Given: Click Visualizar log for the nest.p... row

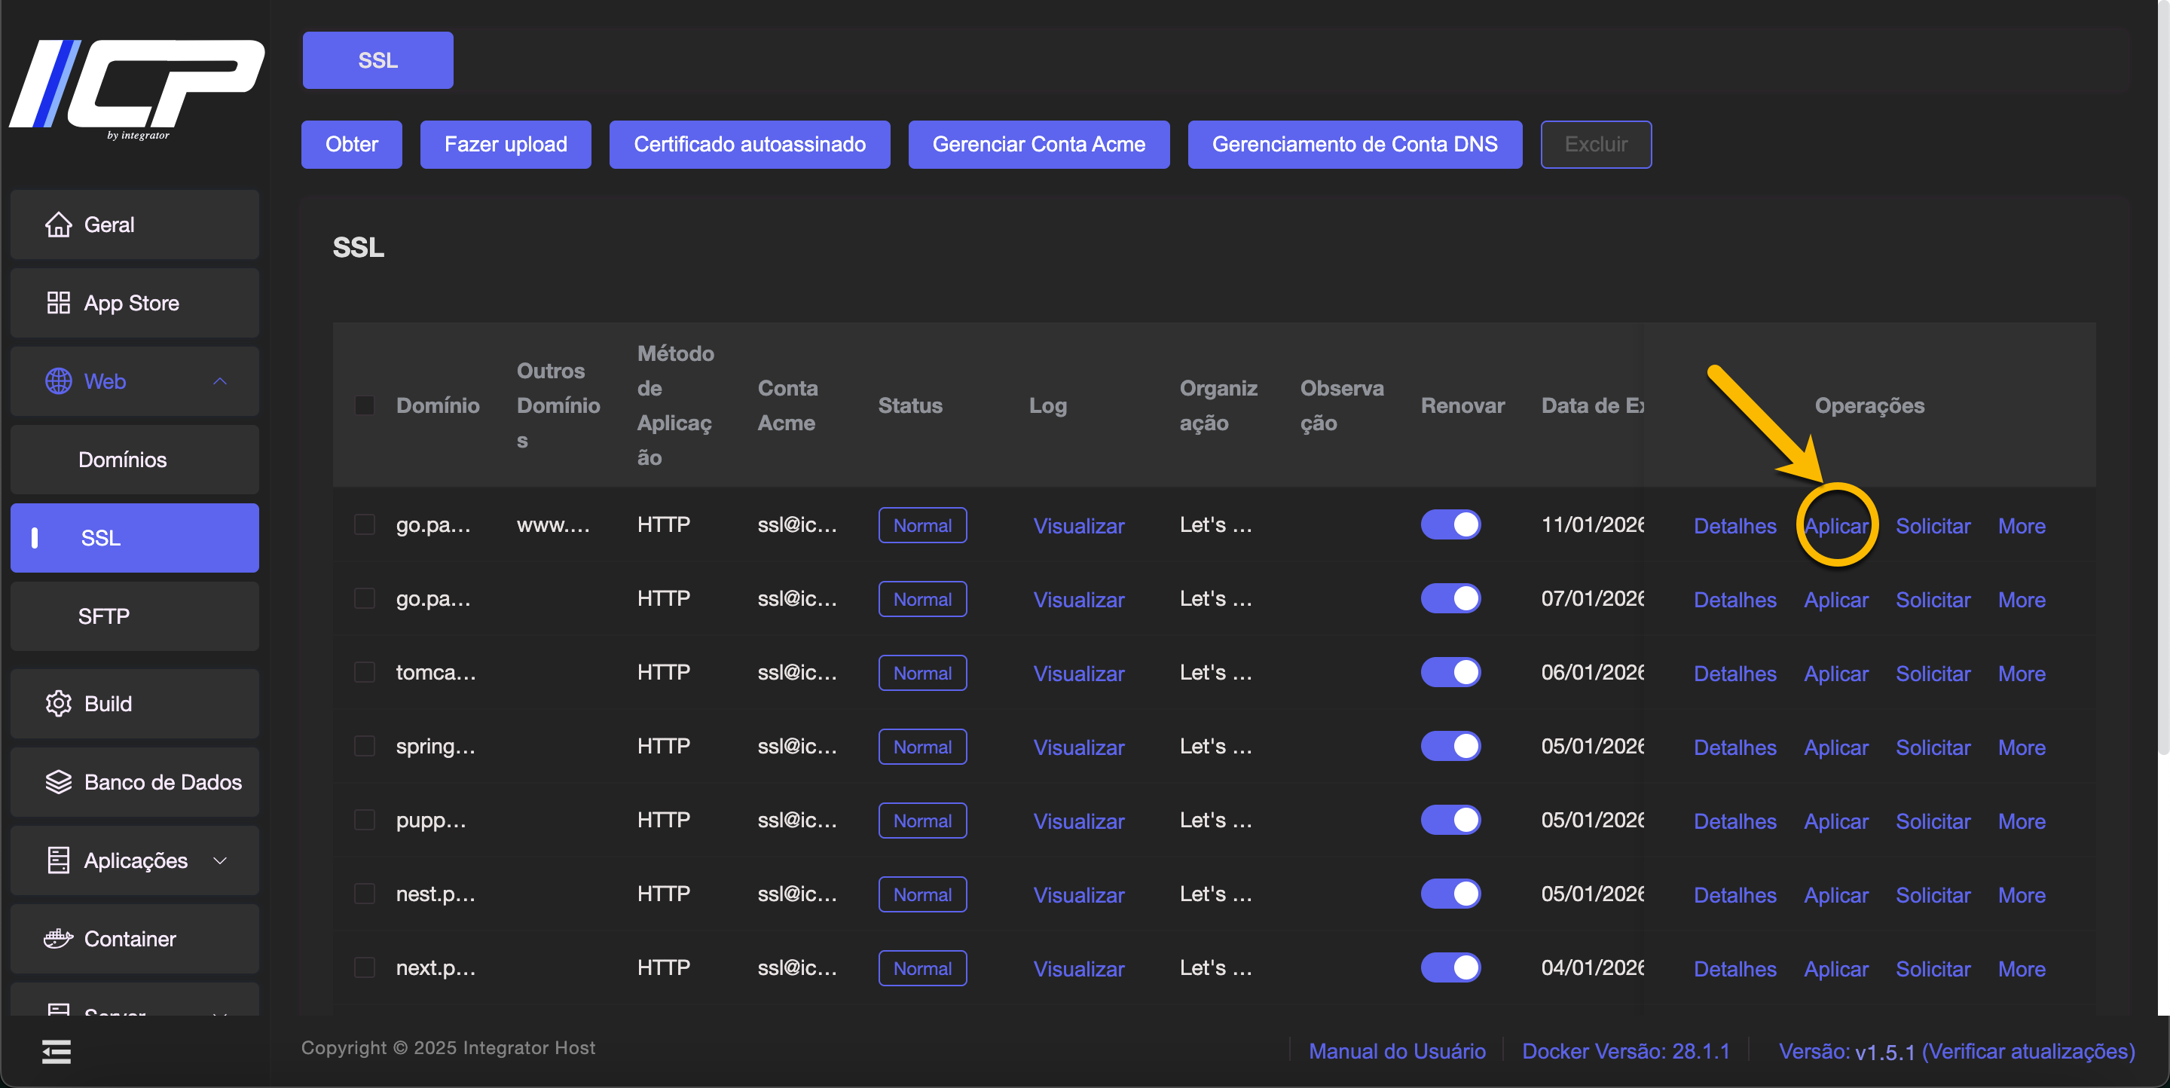Looking at the screenshot, I should [x=1078, y=894].
